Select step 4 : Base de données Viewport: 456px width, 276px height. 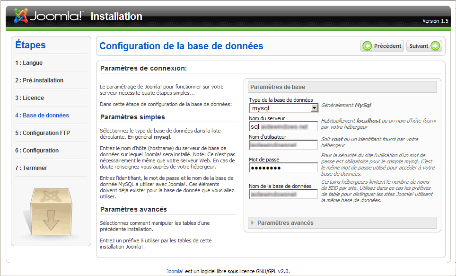[42, 116]
